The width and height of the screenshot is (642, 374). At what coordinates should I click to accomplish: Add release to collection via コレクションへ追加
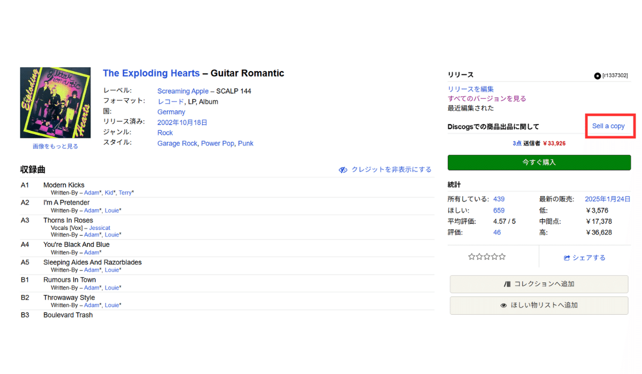click(x=539, y=284)
